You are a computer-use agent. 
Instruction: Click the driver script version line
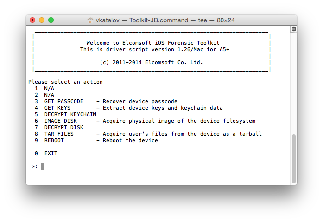point(152,49)
